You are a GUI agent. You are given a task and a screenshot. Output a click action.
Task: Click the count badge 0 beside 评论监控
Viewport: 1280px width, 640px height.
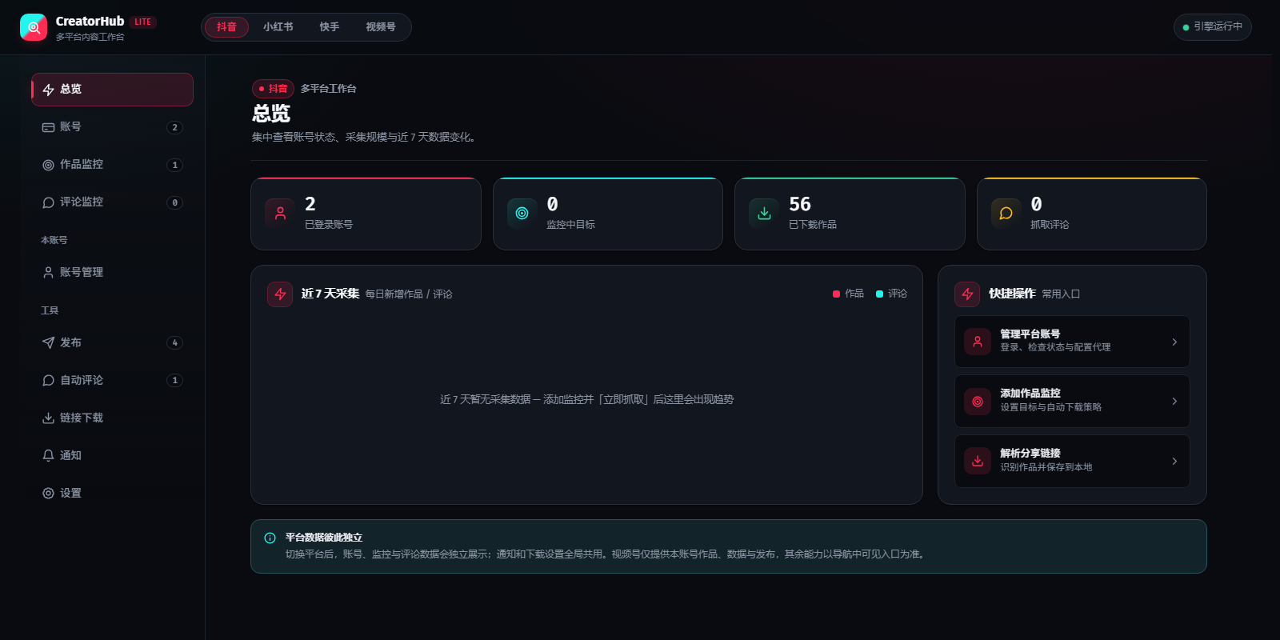click(174, 203)
